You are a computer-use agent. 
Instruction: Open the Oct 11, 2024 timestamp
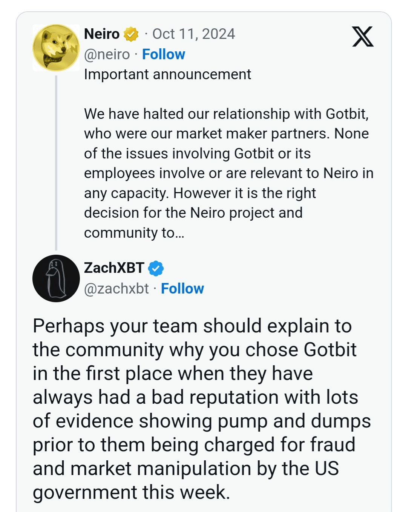[x=193, y=34]
